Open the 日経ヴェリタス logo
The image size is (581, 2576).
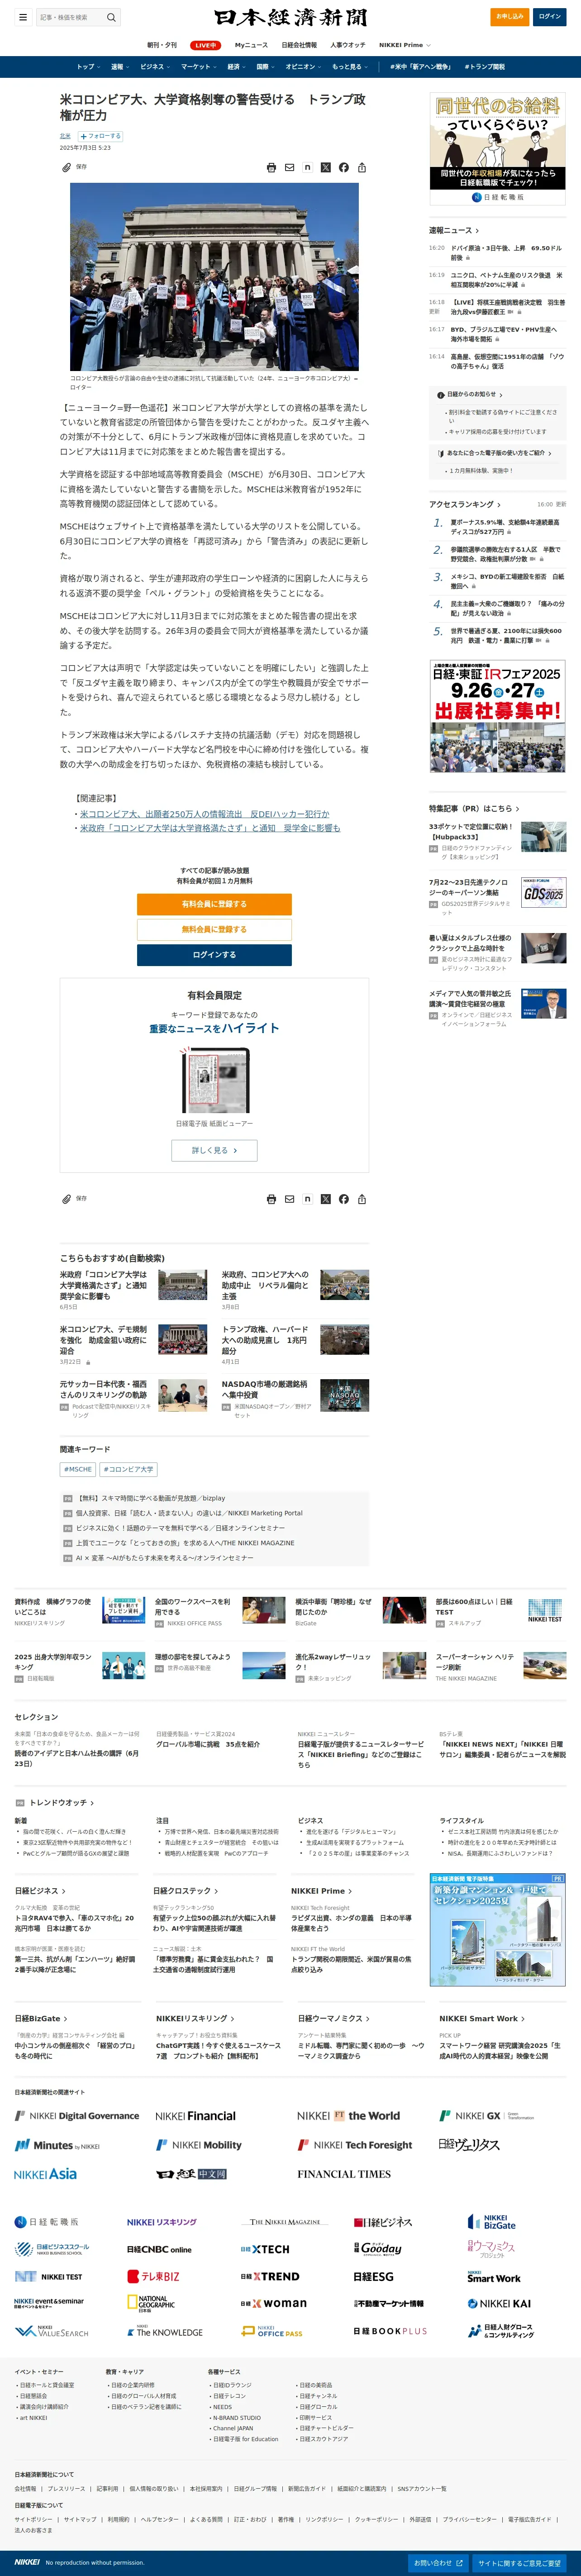pyautogui.click(x=469, y=2144)
